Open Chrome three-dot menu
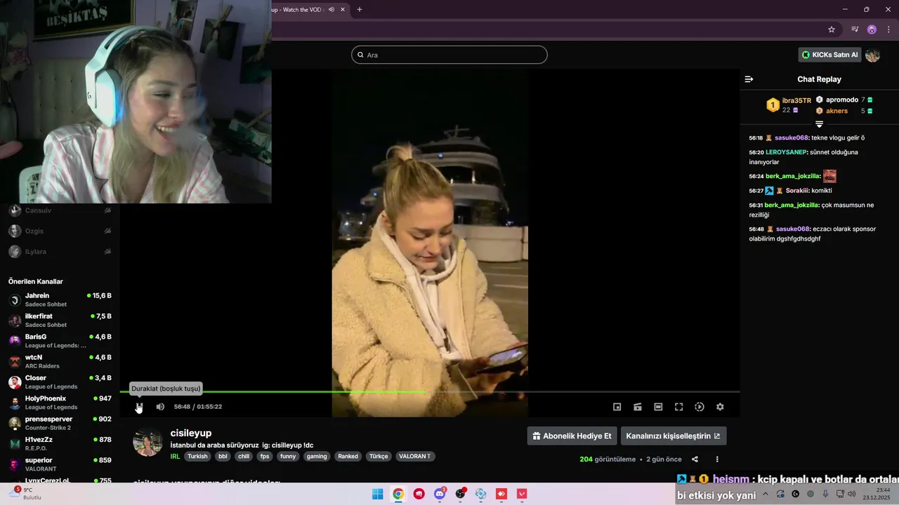Screen dimensions: 899x505 coord(888,29)
